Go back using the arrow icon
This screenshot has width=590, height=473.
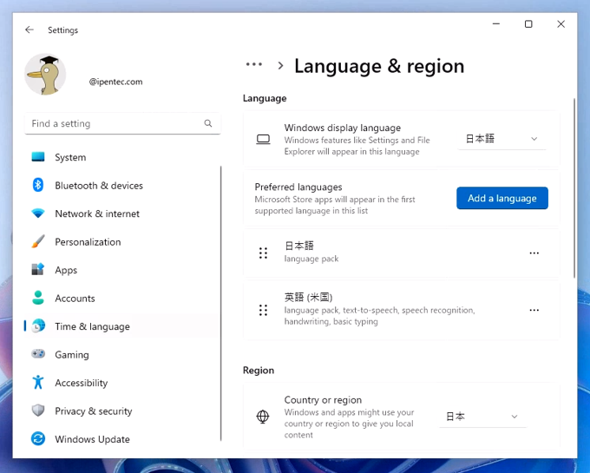[x=29, y=30]
